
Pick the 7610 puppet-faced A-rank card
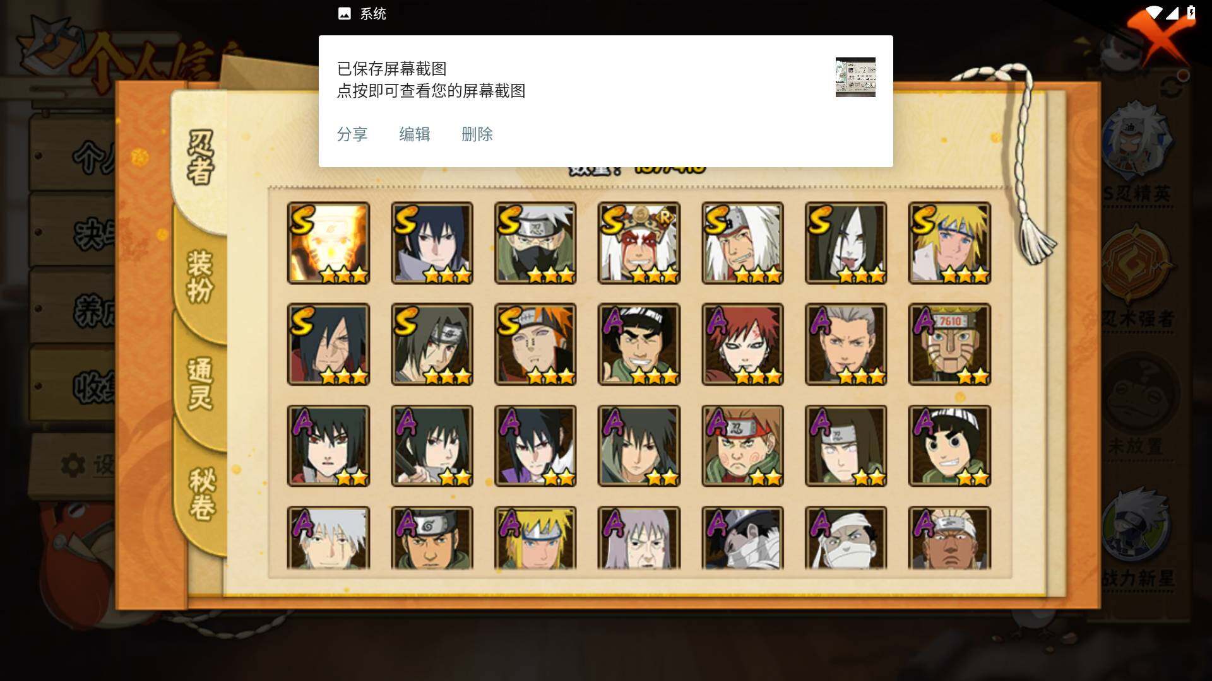[949, 344]
